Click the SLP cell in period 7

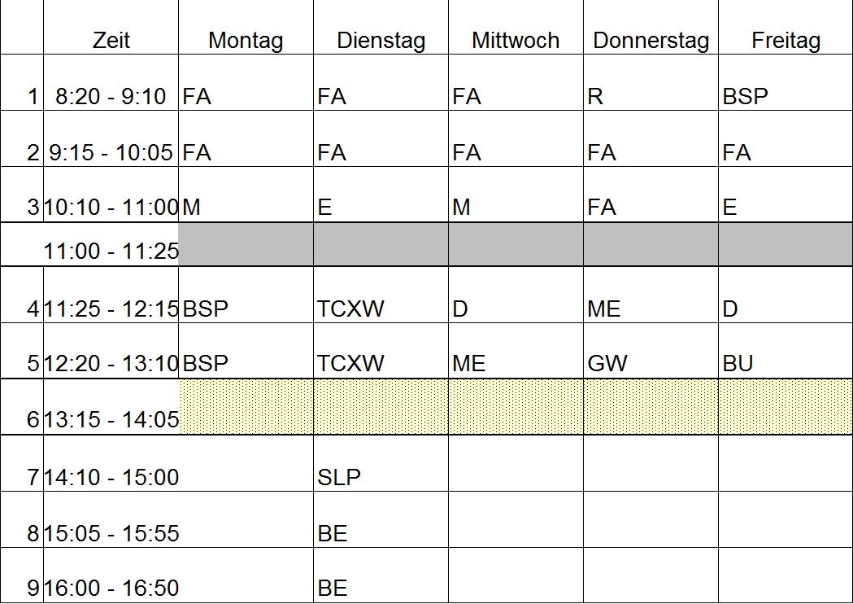pos(381,463)
